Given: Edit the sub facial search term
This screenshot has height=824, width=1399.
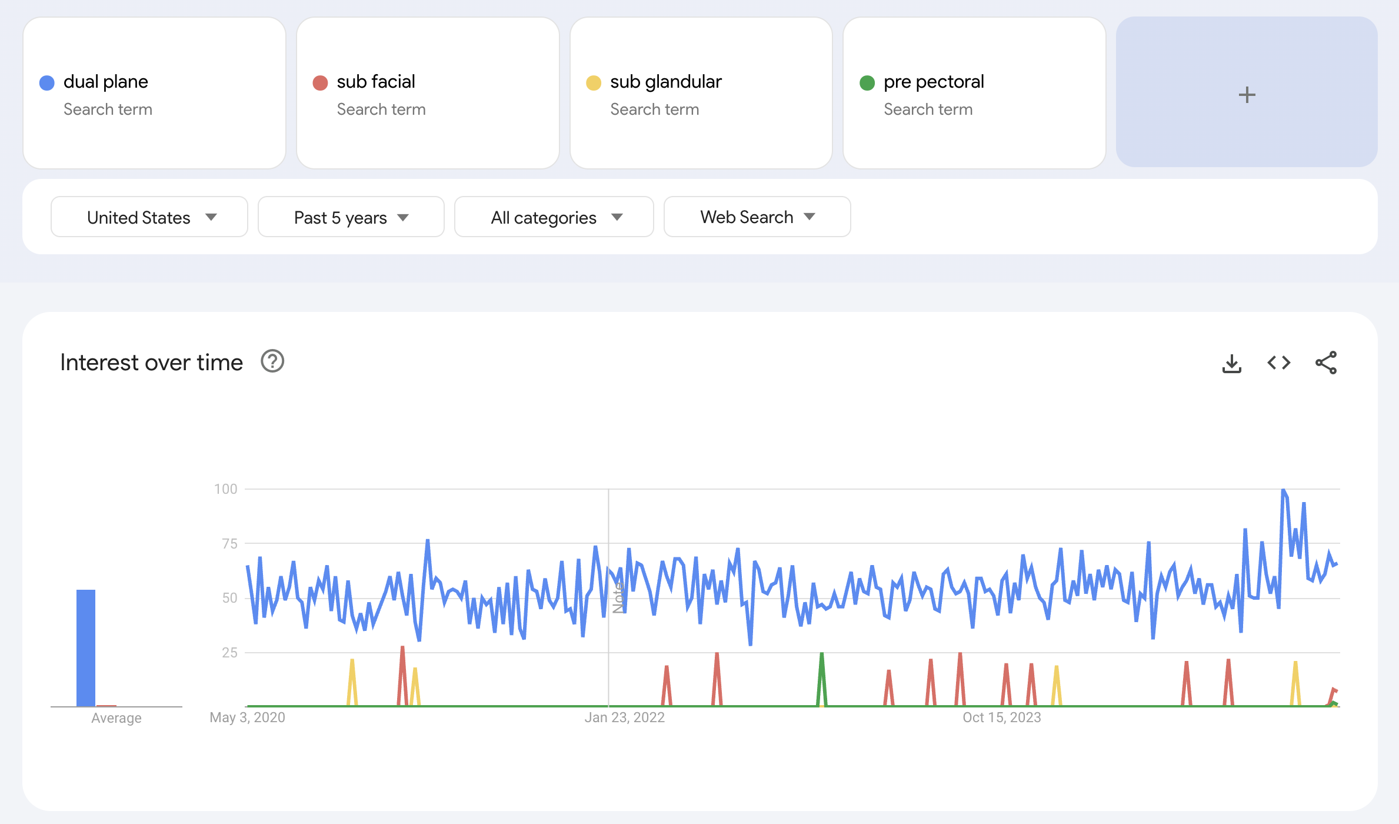Looking at the screenshot, I should click(x=428, y=93).
